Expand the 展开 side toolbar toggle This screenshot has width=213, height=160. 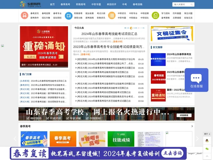(207, 134)
